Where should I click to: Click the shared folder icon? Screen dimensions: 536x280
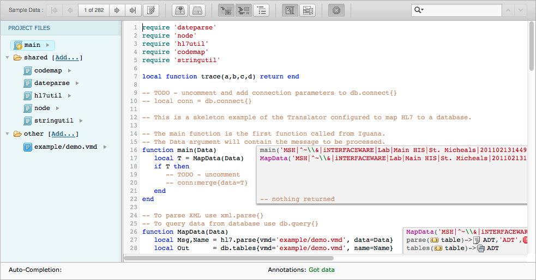point(17,58)
